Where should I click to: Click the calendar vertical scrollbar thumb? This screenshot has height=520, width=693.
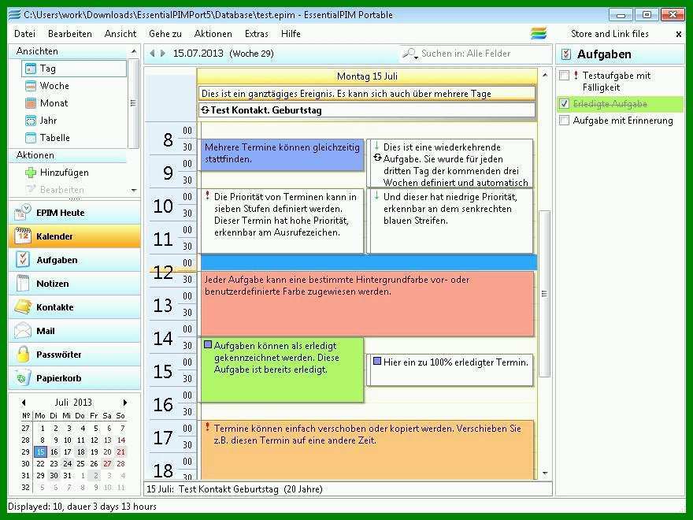[544, 293]
